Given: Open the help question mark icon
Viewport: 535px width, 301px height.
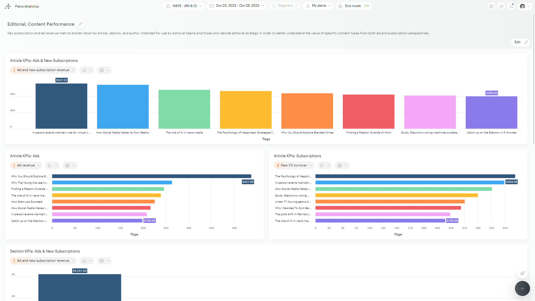Looking at the screenshot, I should pos(501,6).
